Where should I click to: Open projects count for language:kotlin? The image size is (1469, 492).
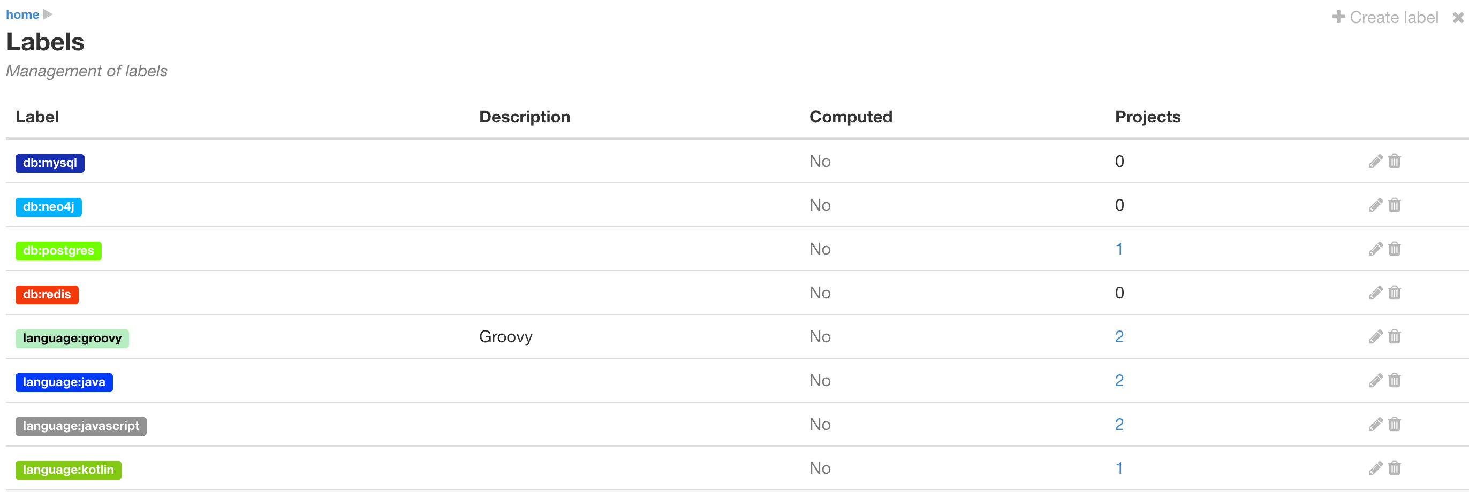click(1119, 468)
